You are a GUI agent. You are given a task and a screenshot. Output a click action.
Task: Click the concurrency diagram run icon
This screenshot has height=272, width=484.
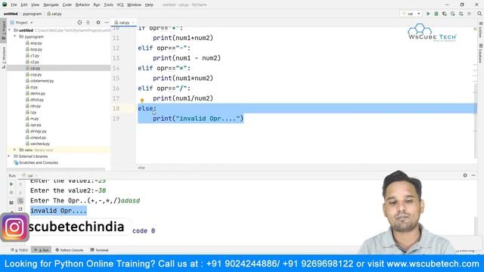pos(461,14)
